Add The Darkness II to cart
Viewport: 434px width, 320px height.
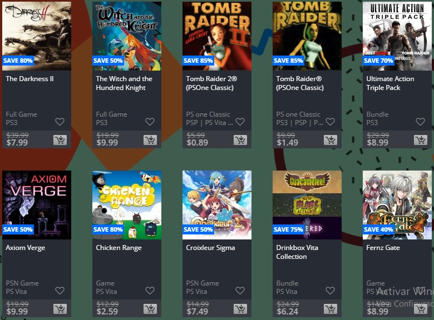click(x=60, y=140)
